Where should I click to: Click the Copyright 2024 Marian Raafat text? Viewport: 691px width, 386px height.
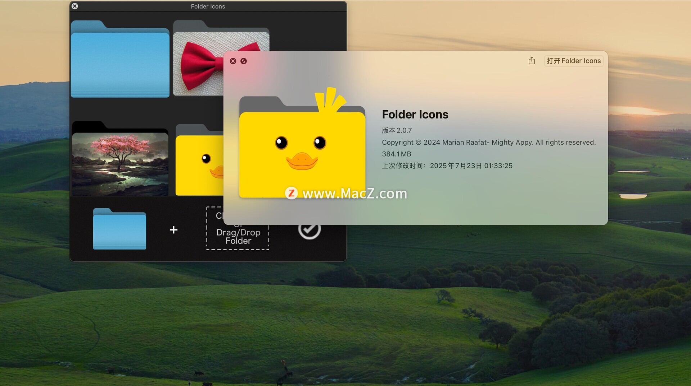pyautogui.click(x=489, y=142)
